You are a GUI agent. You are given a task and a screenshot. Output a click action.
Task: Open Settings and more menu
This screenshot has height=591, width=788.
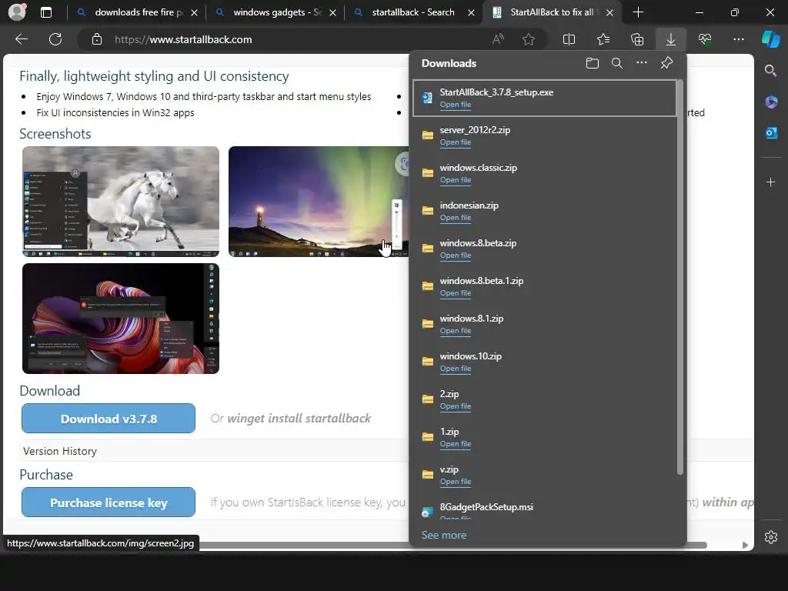click(739, 39)
